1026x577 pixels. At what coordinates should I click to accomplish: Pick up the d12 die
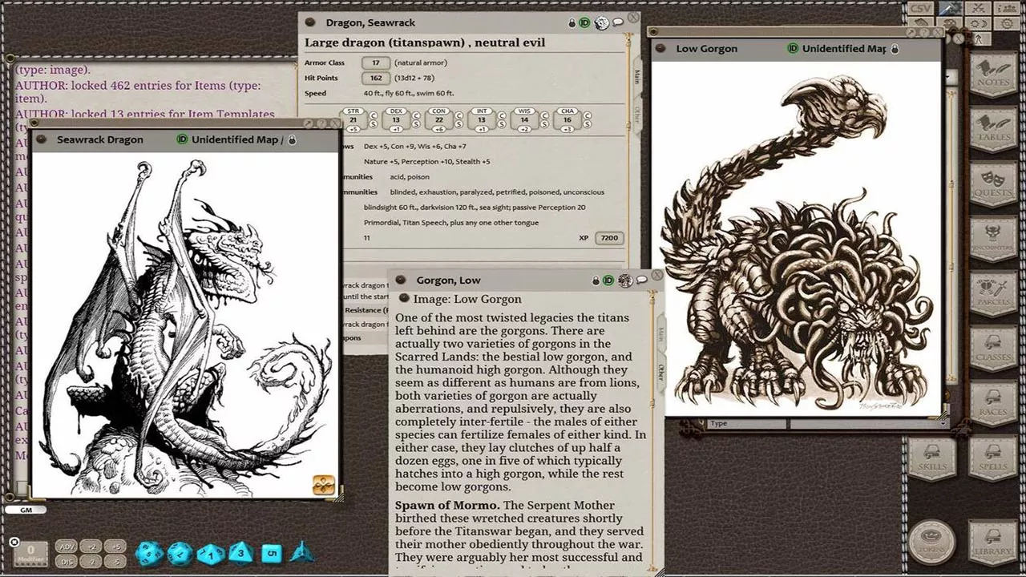pyautogui.click(x=180, y=553)
